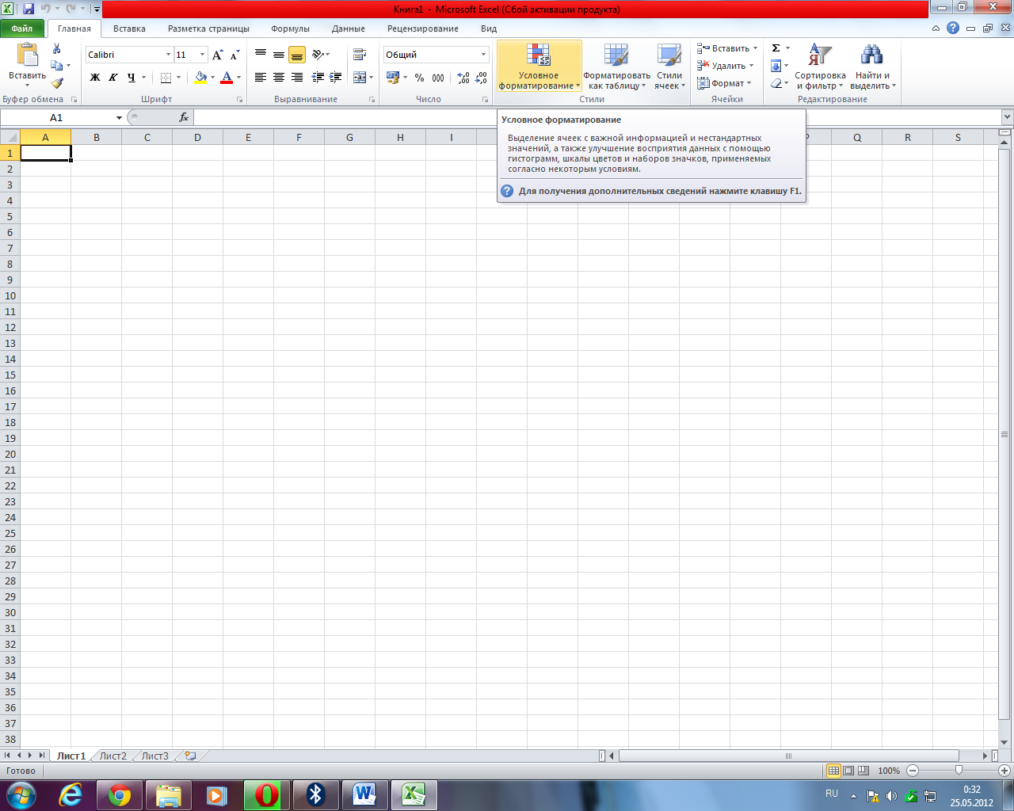
Task: Open AutoSum sigma function
Action: click(x=776, y=48)
